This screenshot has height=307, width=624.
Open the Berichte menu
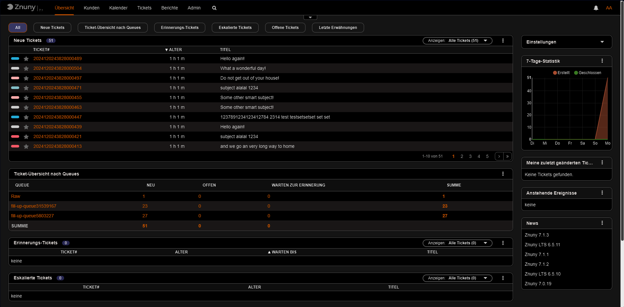click(170, 8)
